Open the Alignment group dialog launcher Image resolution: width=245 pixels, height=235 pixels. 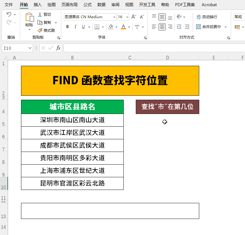tap(228, 38)
